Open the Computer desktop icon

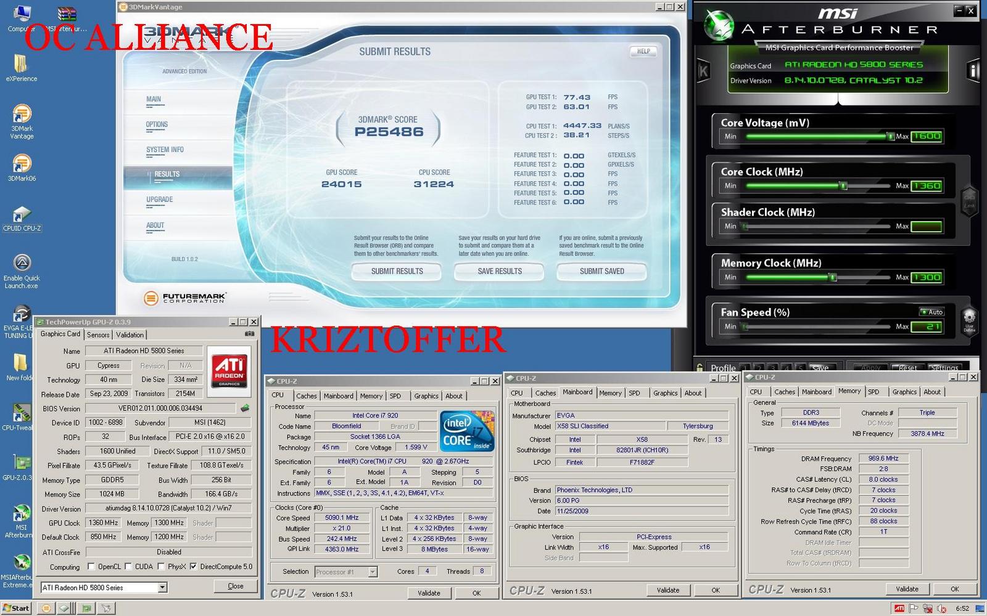click(x=22, y=17)
